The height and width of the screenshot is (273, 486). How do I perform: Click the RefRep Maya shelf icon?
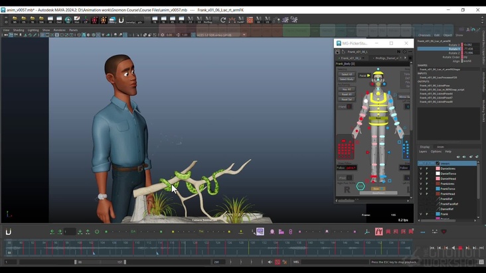tap(208, 20)
